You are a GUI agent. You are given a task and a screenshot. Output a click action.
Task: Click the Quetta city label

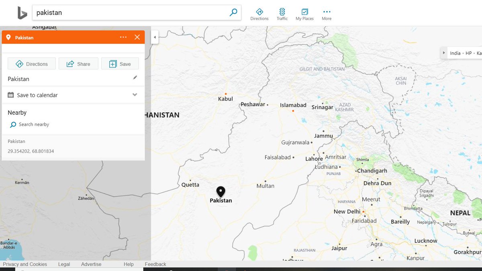(x=190, y=185)
